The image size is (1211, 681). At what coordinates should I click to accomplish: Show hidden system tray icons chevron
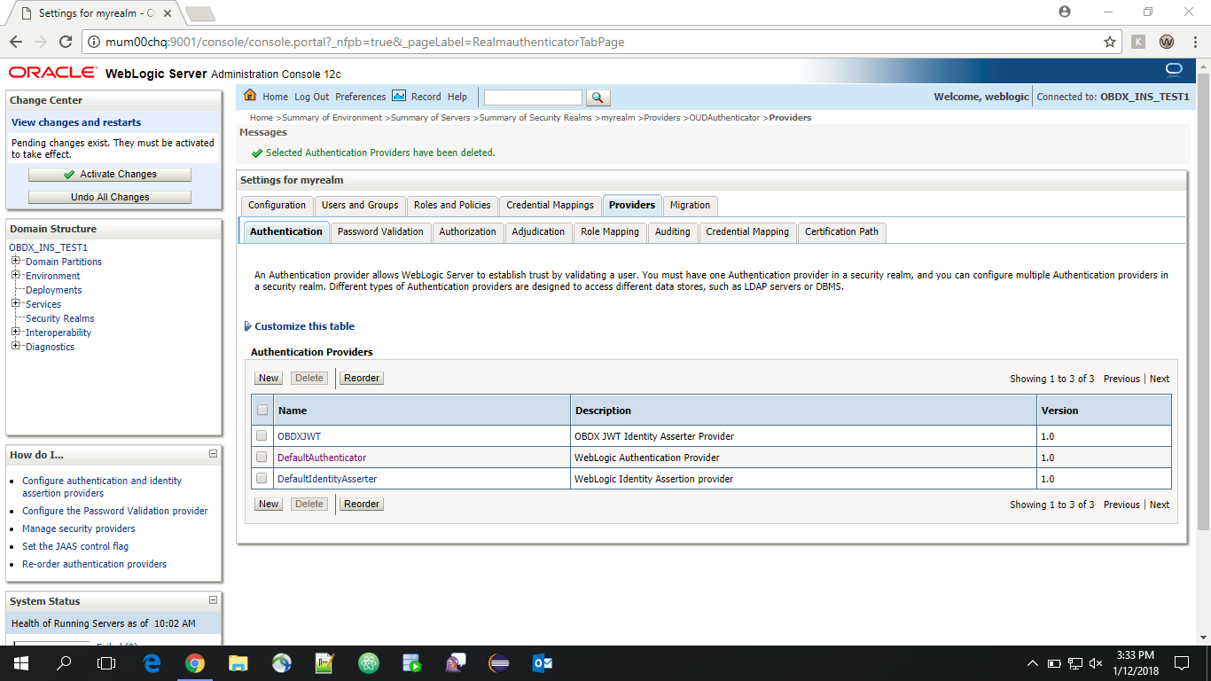tap(1032, 663)
